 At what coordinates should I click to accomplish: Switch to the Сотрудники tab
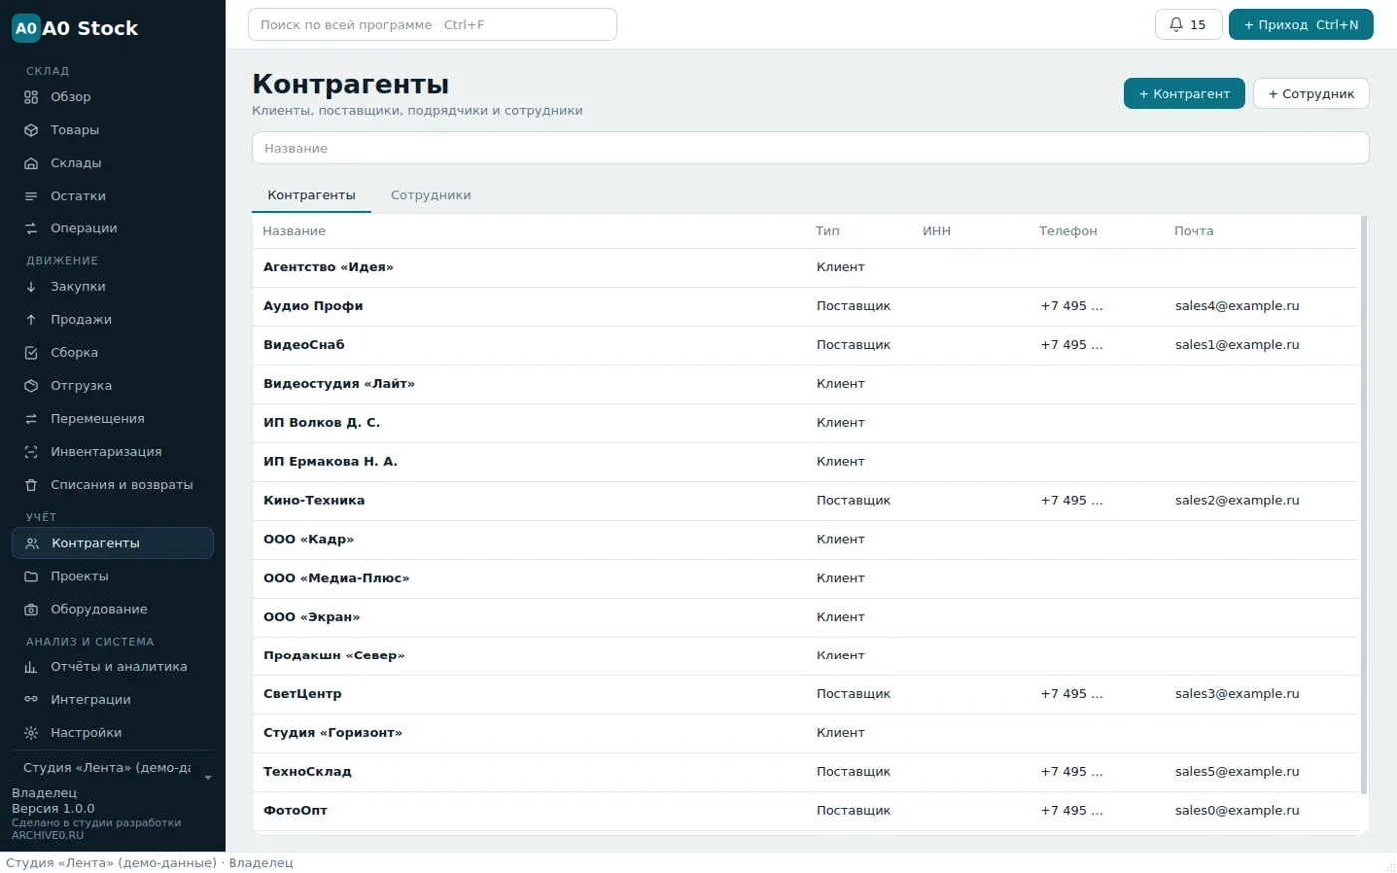click(x=431, y=195)
